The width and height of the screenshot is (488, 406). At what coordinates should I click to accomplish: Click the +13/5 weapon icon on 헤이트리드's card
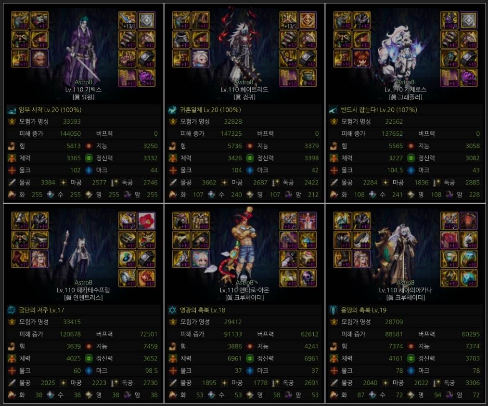coord(288,21)
